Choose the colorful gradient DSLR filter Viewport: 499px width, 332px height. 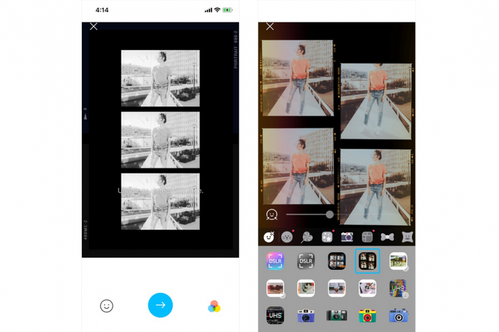275,261
